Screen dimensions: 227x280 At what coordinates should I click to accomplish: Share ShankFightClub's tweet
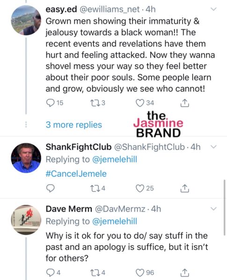pos(184,189)
